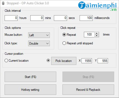Viewport: 119px width, 98px height.
Task: Click the repeat times number field
Action: [89, 34]
